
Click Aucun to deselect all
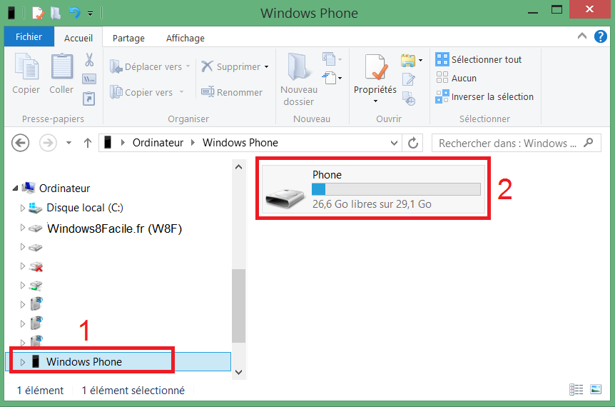tap(456, 78)
